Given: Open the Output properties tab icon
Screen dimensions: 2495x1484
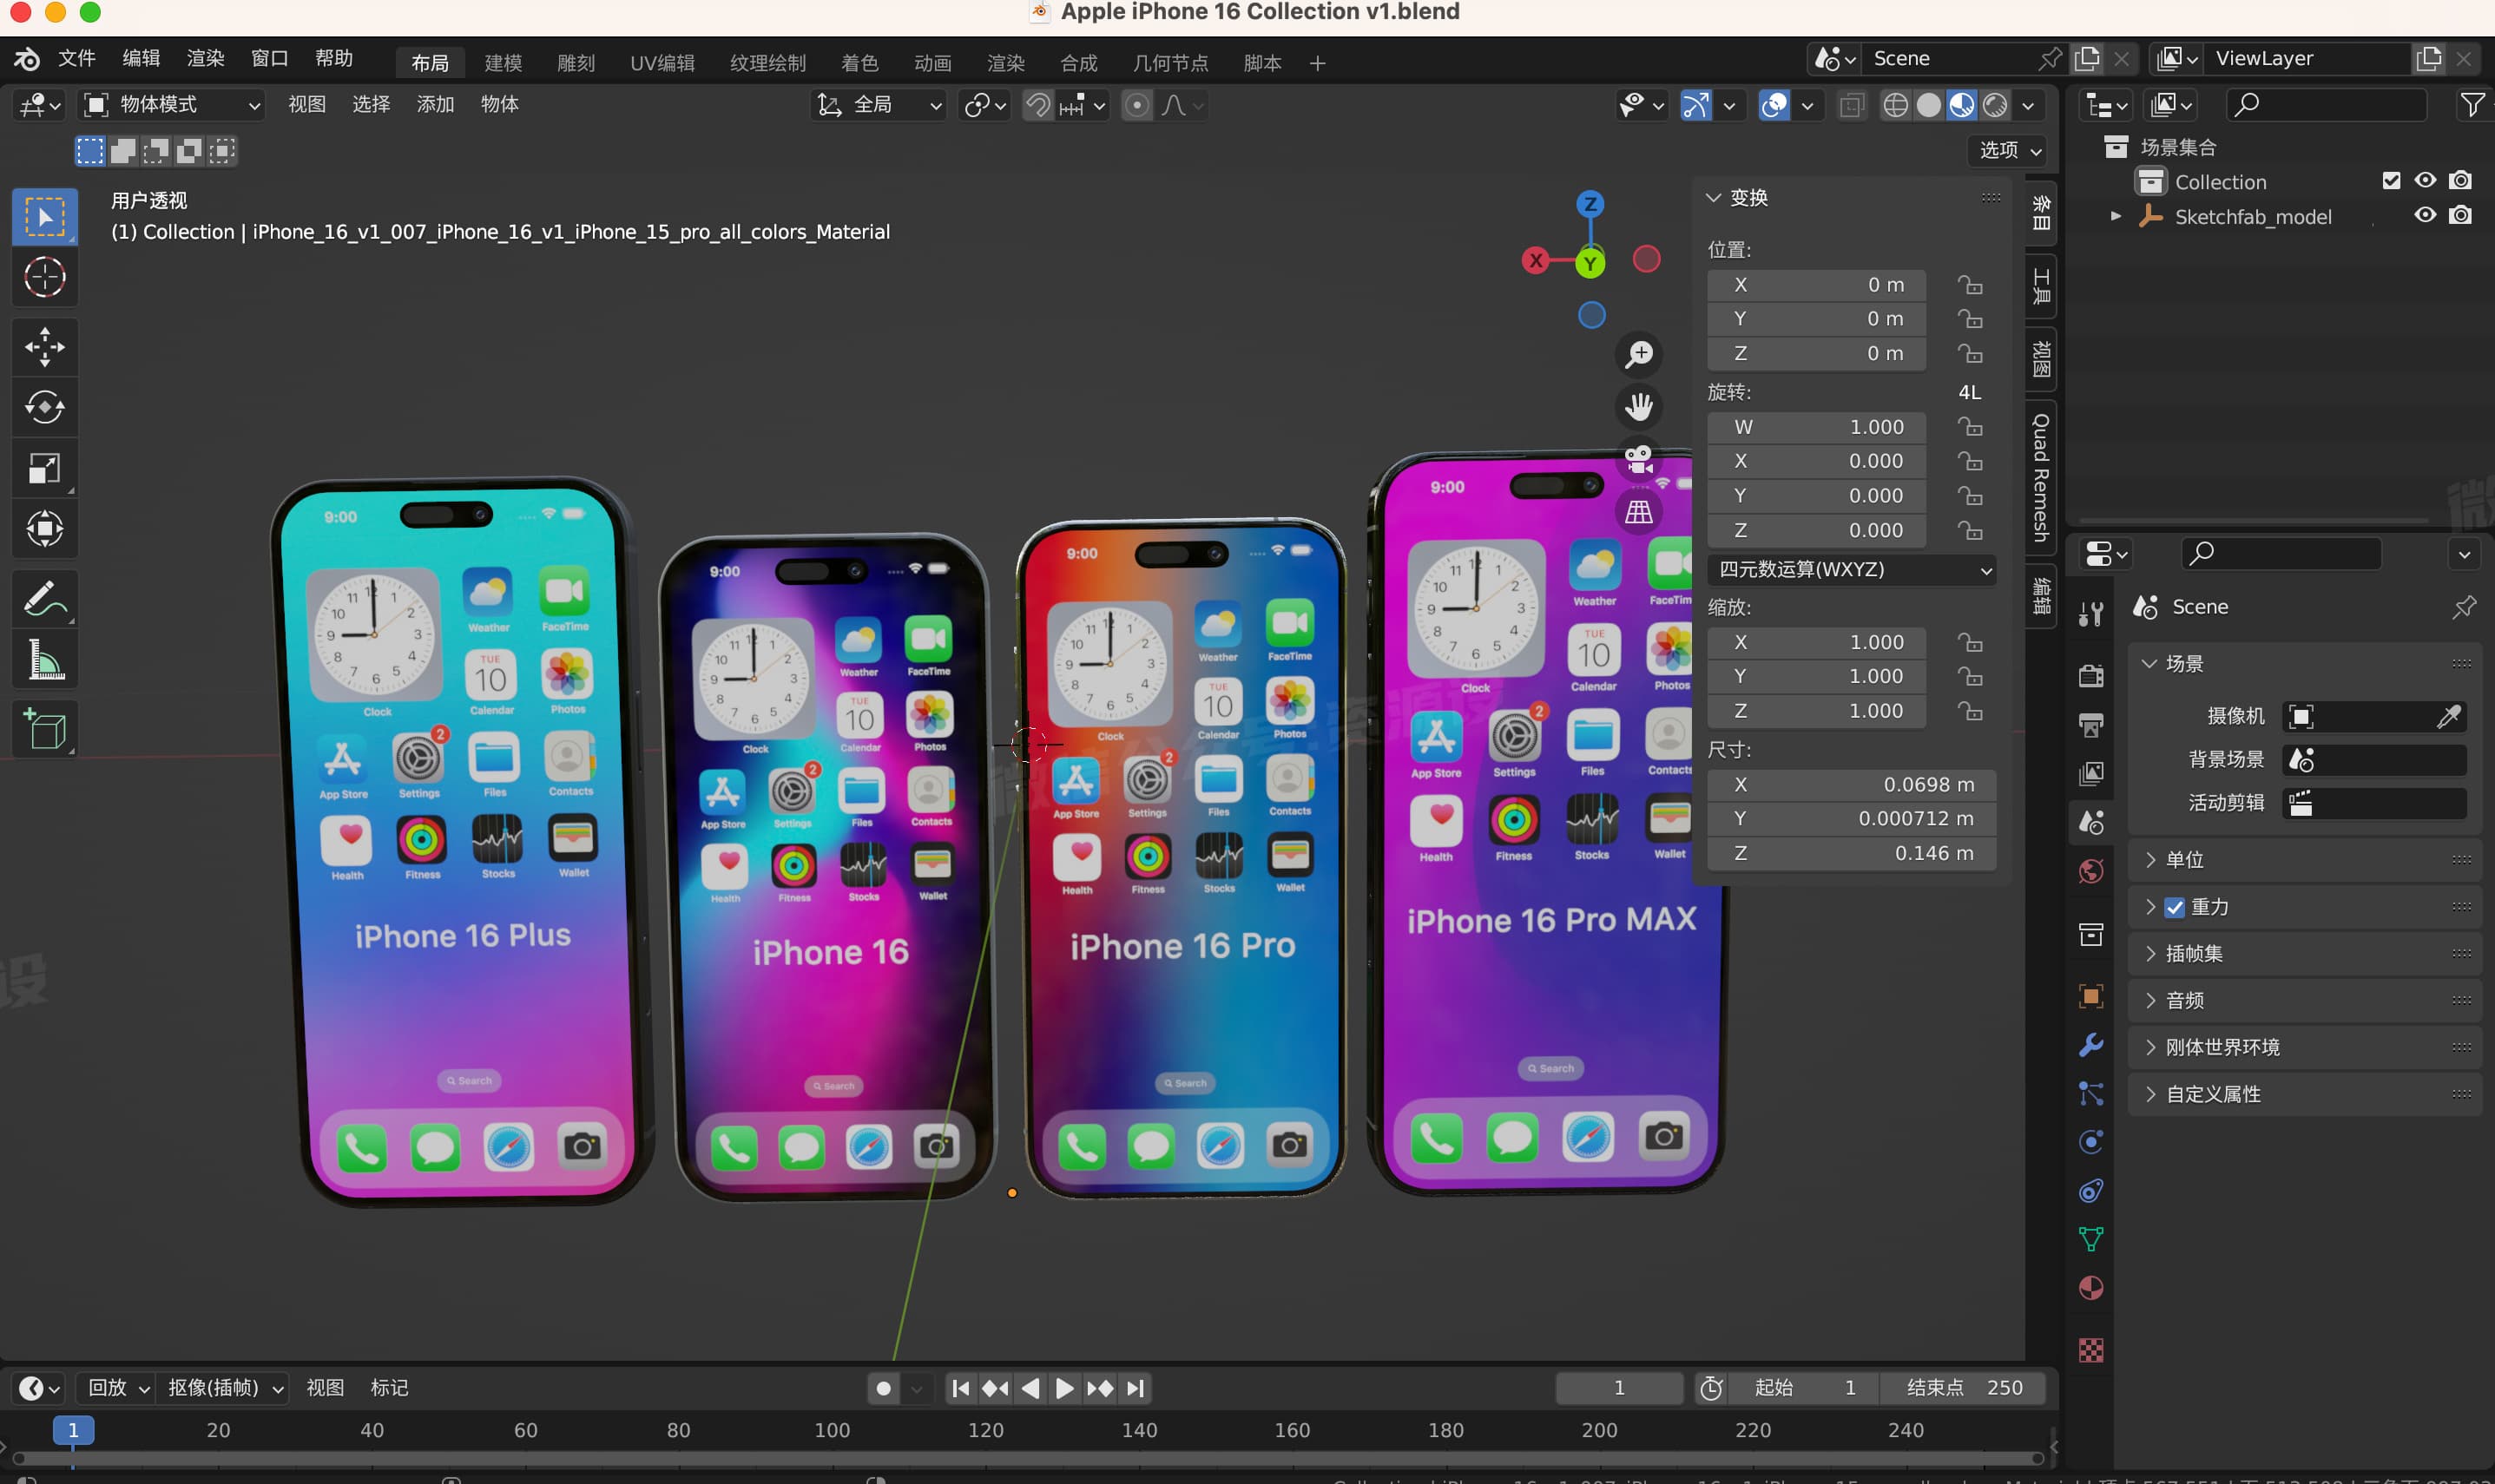Looking at the screenshot, I should pyautogui.click(x=2091, y=725).
